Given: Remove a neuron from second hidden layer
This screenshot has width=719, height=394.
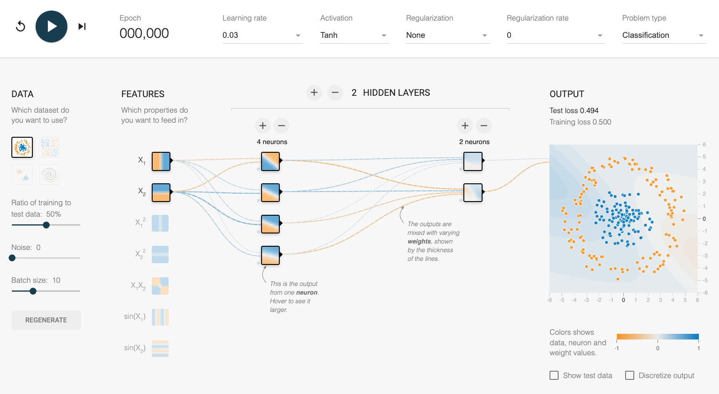Looking at the screenshot, I should (x=484, y=125).
